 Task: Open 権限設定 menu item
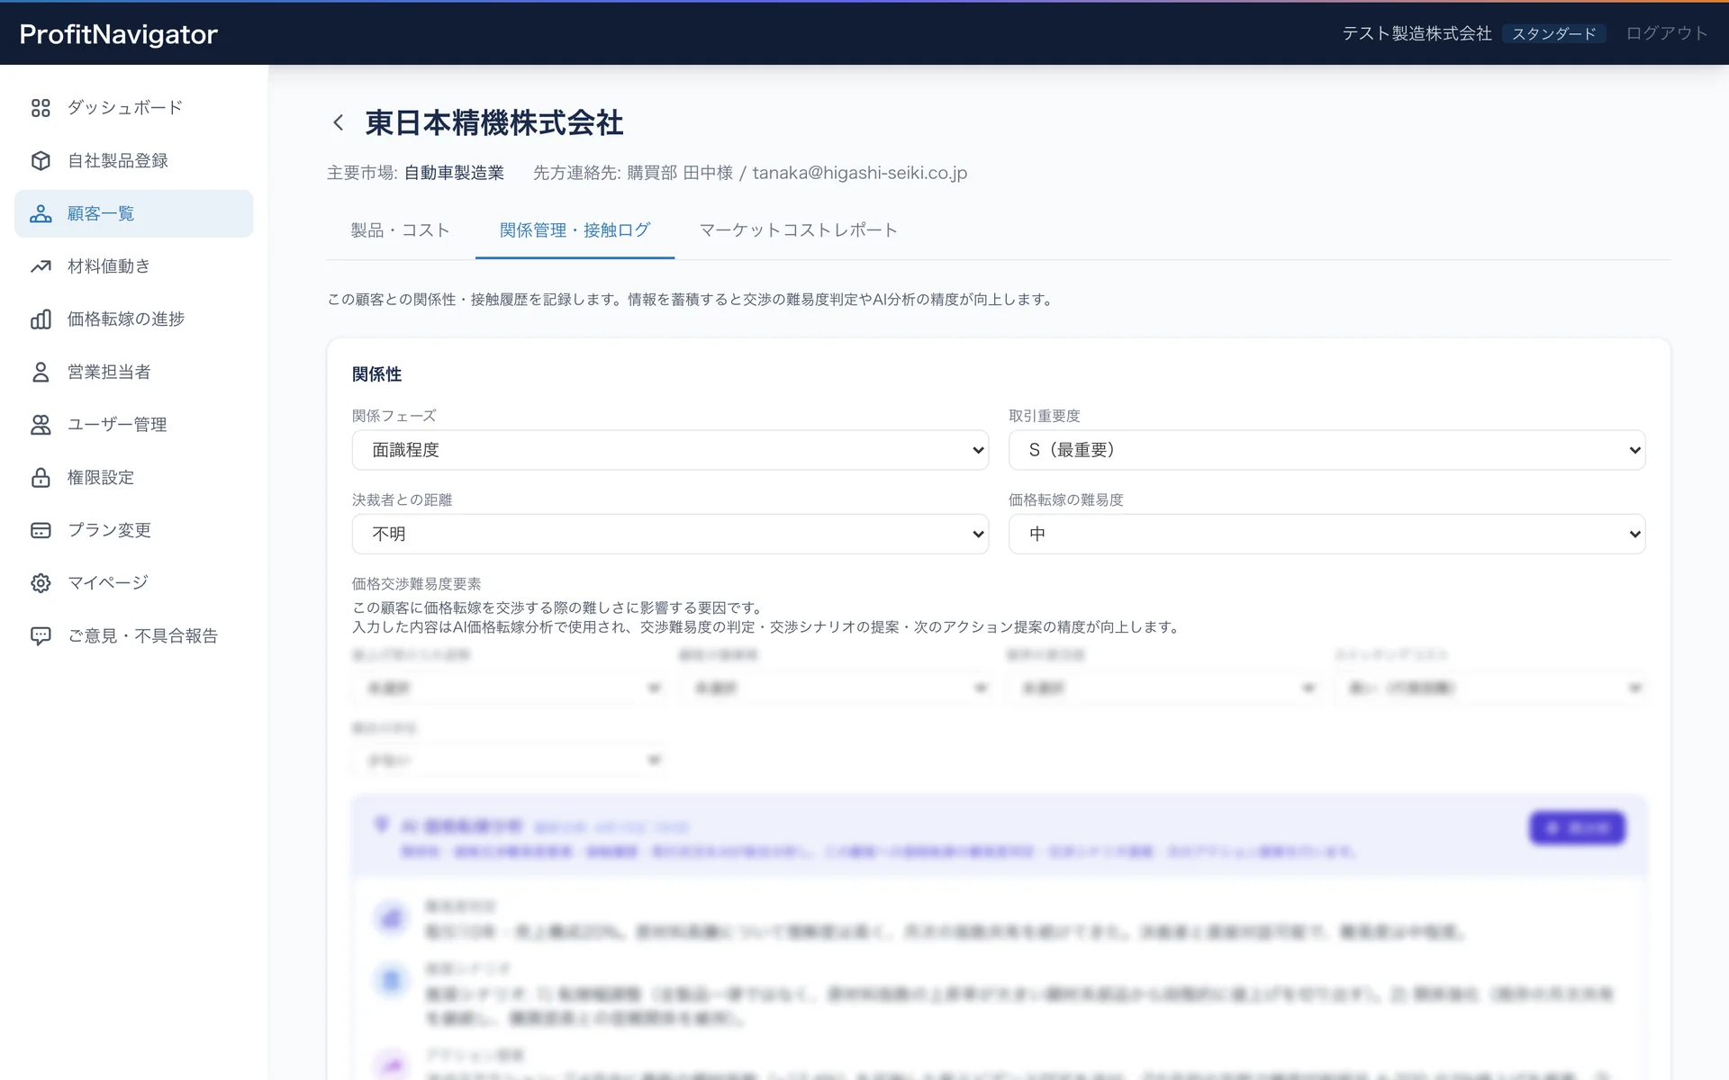pos(134,477)
